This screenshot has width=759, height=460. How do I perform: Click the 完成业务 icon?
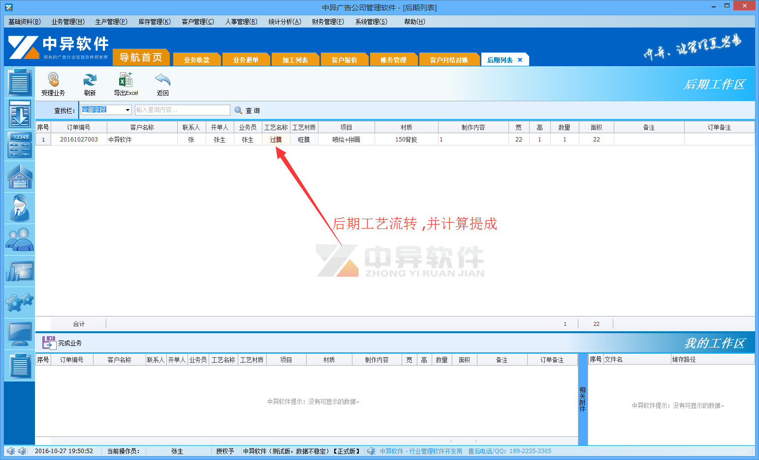pos(48,343)
